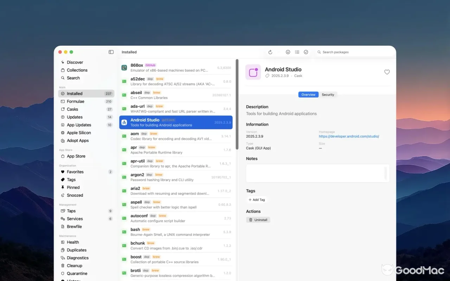This screenshot has height=281, width=450.
Task: Click the aria2 package terminal icon
Action: [x=124, y=191]
